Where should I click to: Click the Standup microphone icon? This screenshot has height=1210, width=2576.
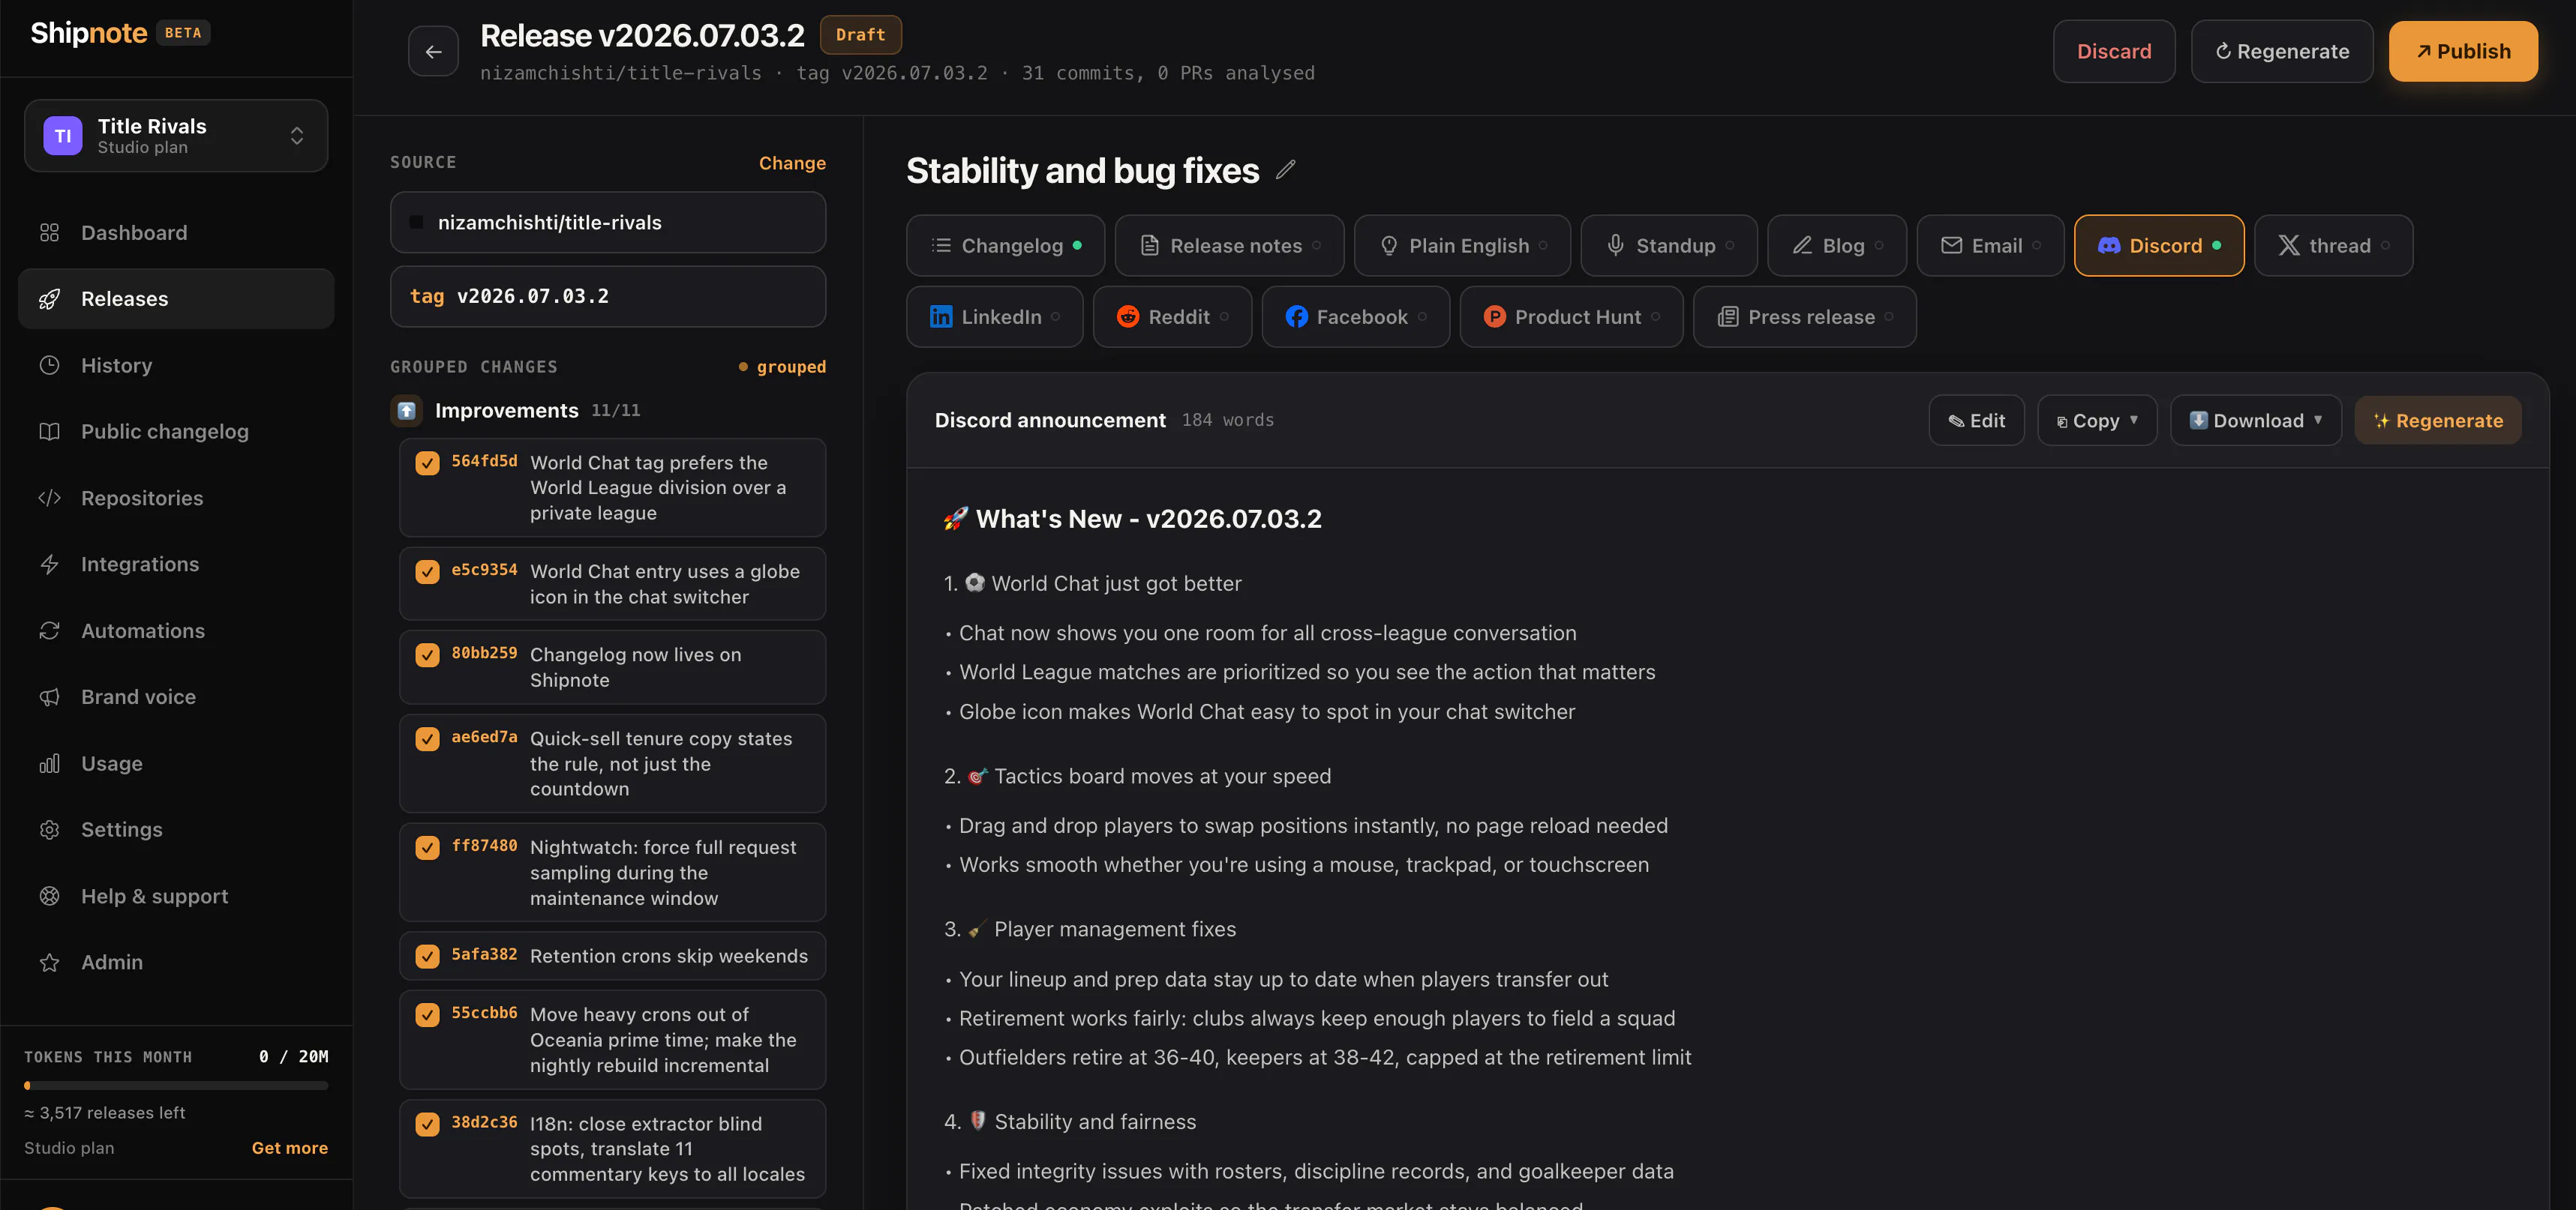pos(1615,246)
